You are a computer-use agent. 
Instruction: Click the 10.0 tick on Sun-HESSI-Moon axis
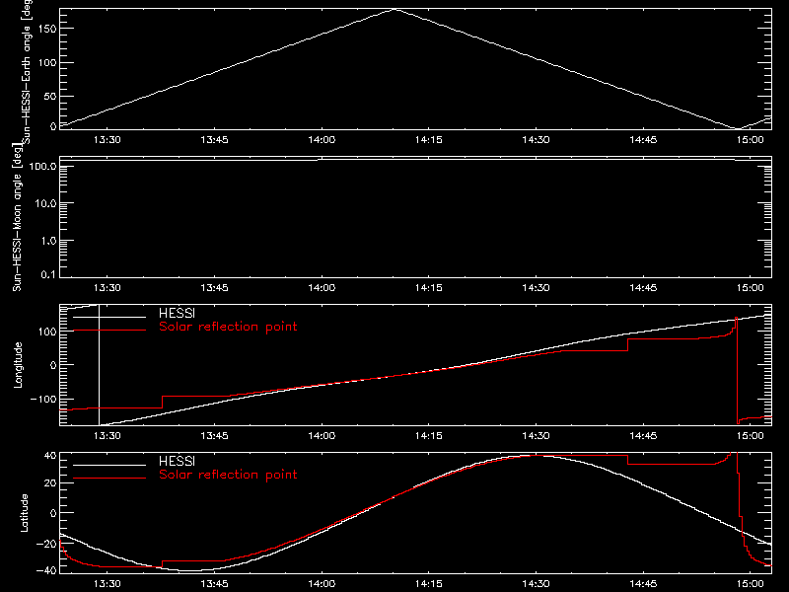pyautogui.click(x=45, y=203)
